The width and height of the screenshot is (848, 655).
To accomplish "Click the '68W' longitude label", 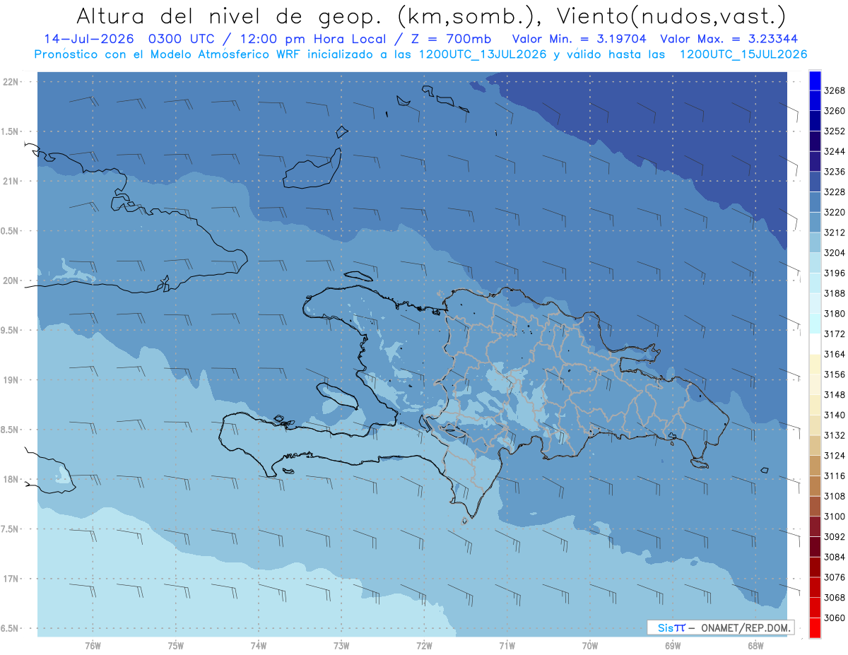I will pos(755,645).
